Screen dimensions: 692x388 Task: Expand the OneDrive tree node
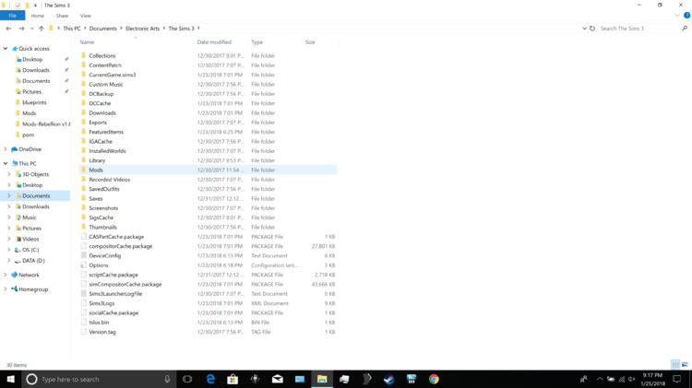point(6,149)
